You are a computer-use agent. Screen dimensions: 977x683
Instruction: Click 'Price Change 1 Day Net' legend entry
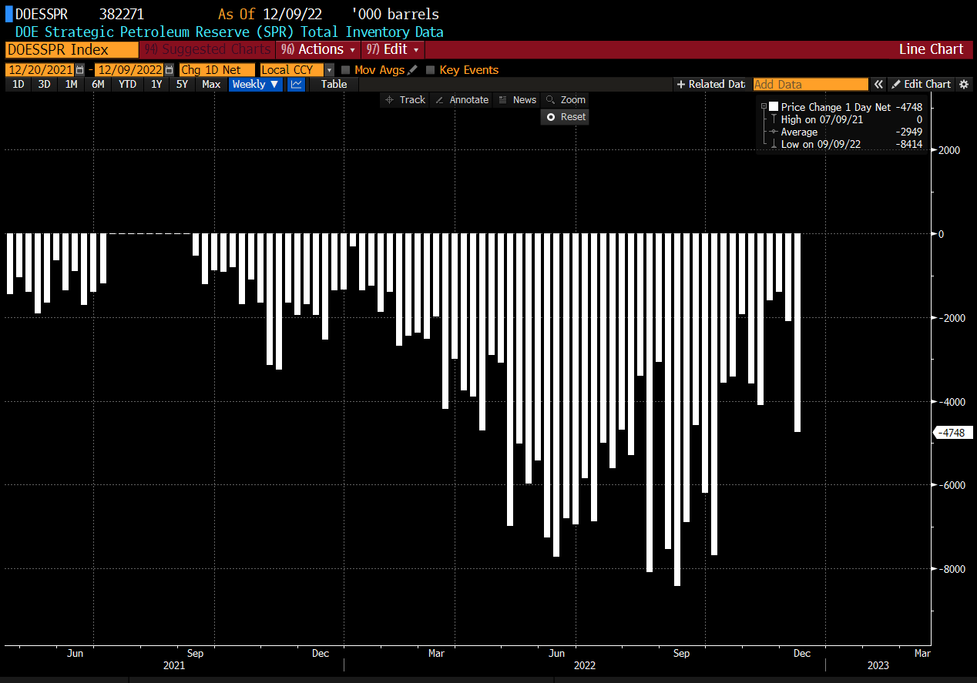[837, 107]
